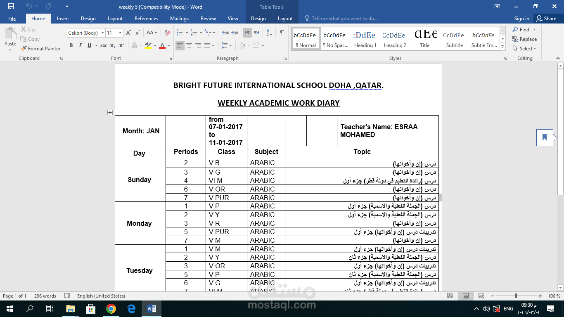
Task: Click the Format Painter tool
Action: (40, 48)
